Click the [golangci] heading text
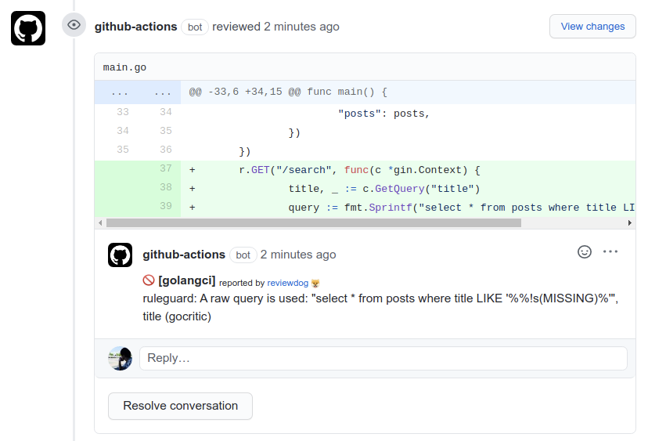 click(187, 280)
